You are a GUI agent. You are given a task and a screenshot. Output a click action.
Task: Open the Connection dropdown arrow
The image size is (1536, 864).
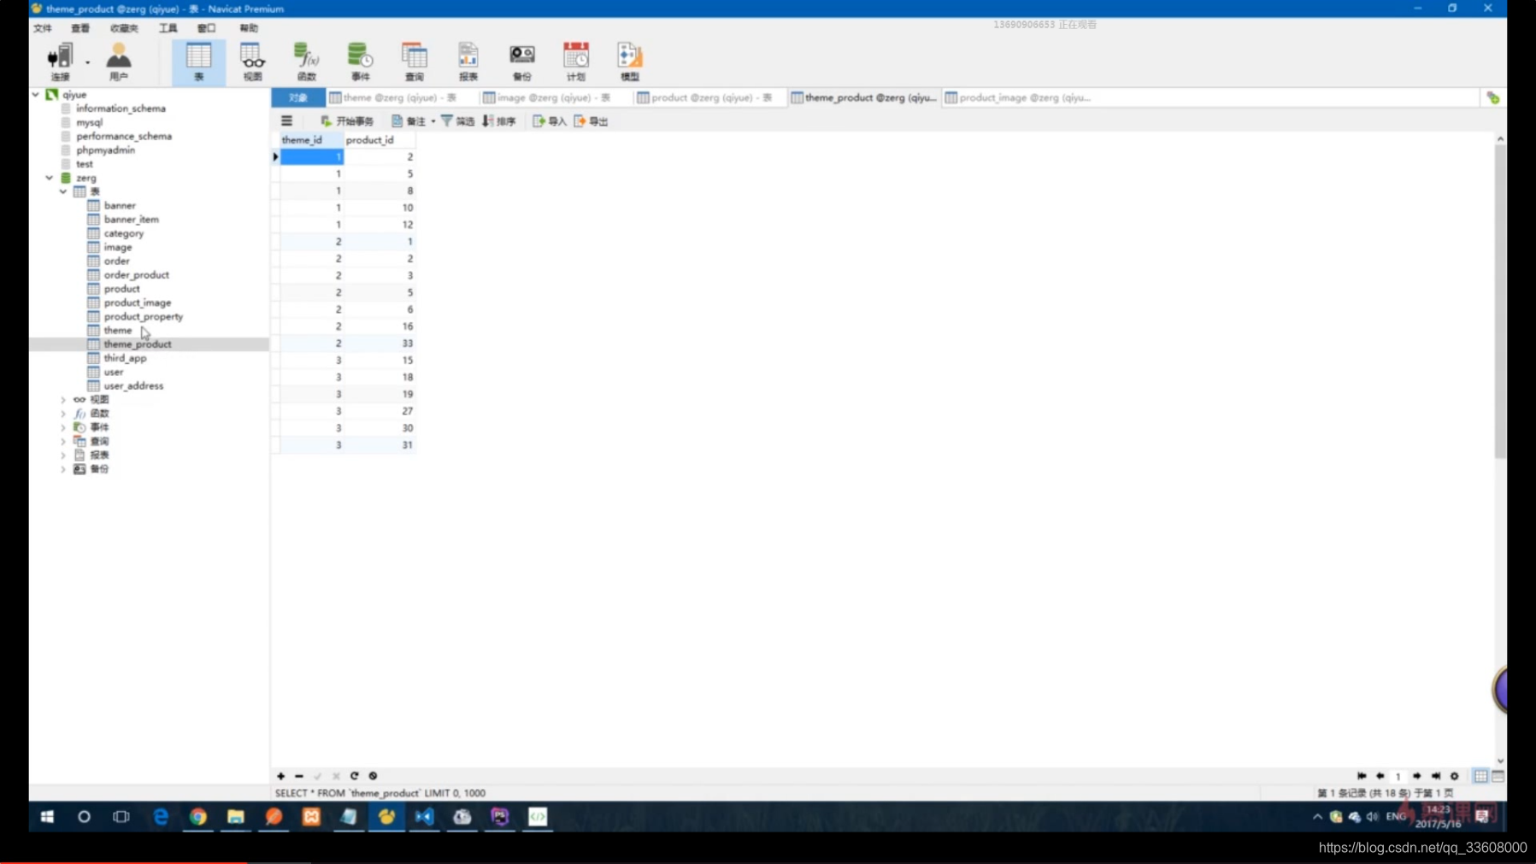(x=87, y=62)
